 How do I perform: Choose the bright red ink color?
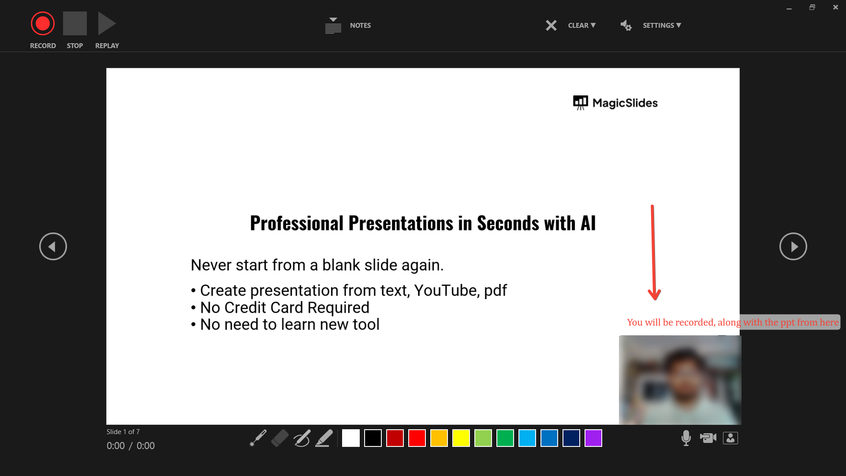click(x=417, y=438)
